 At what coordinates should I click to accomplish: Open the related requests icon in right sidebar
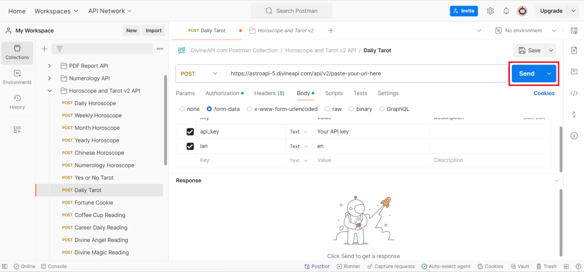(x=574, y=115)
